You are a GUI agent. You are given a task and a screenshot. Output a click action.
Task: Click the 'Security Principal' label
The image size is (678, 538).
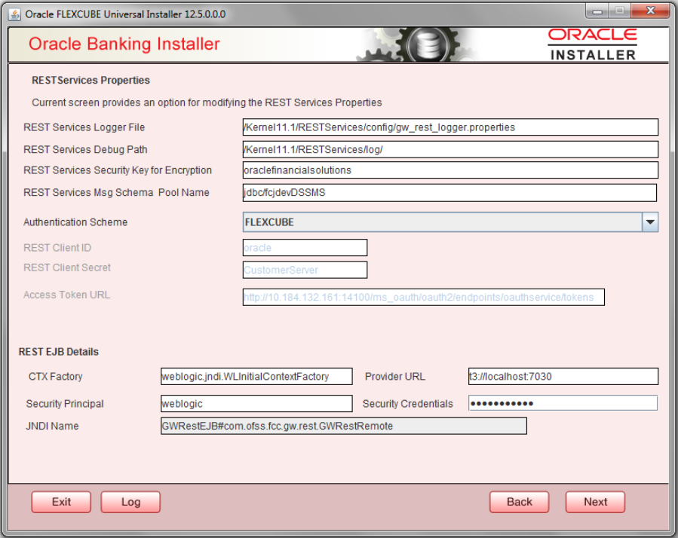pyautogui.click(x=65, y=404)
